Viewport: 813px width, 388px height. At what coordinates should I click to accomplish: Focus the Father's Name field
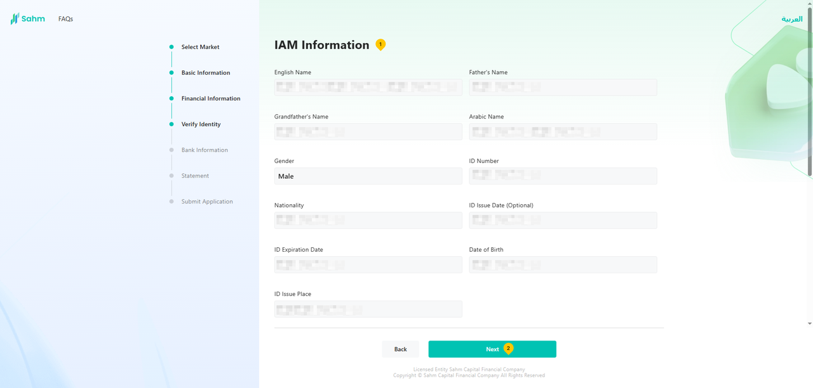[x=563, y=87]
